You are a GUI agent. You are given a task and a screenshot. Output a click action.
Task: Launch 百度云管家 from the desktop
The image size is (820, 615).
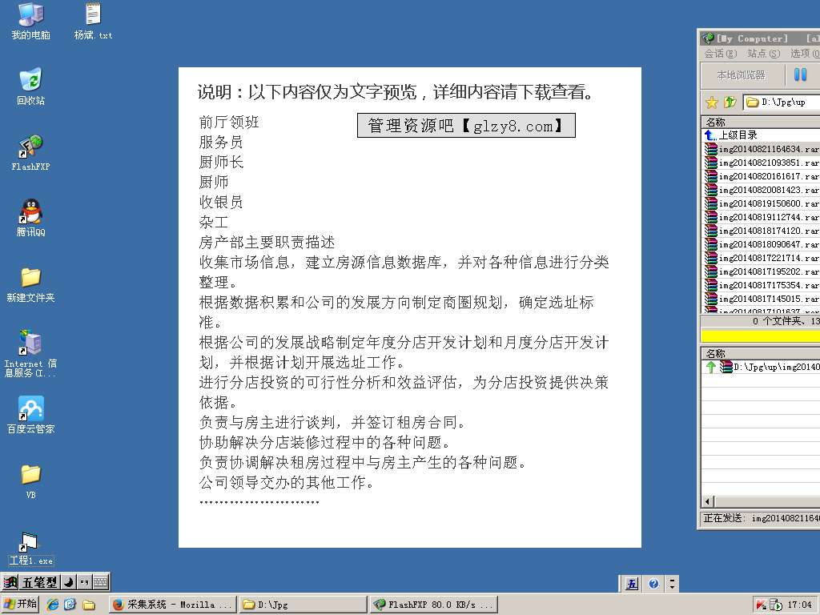pyautogui.click(x=31, y=416)
